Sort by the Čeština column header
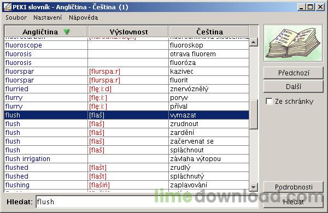The height and width of the screenshot is (213, 328). click(209, 32)
